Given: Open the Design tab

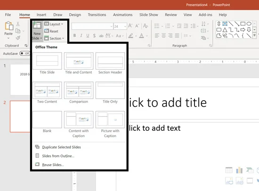Looking at the screenshot, I should (75, 15).
